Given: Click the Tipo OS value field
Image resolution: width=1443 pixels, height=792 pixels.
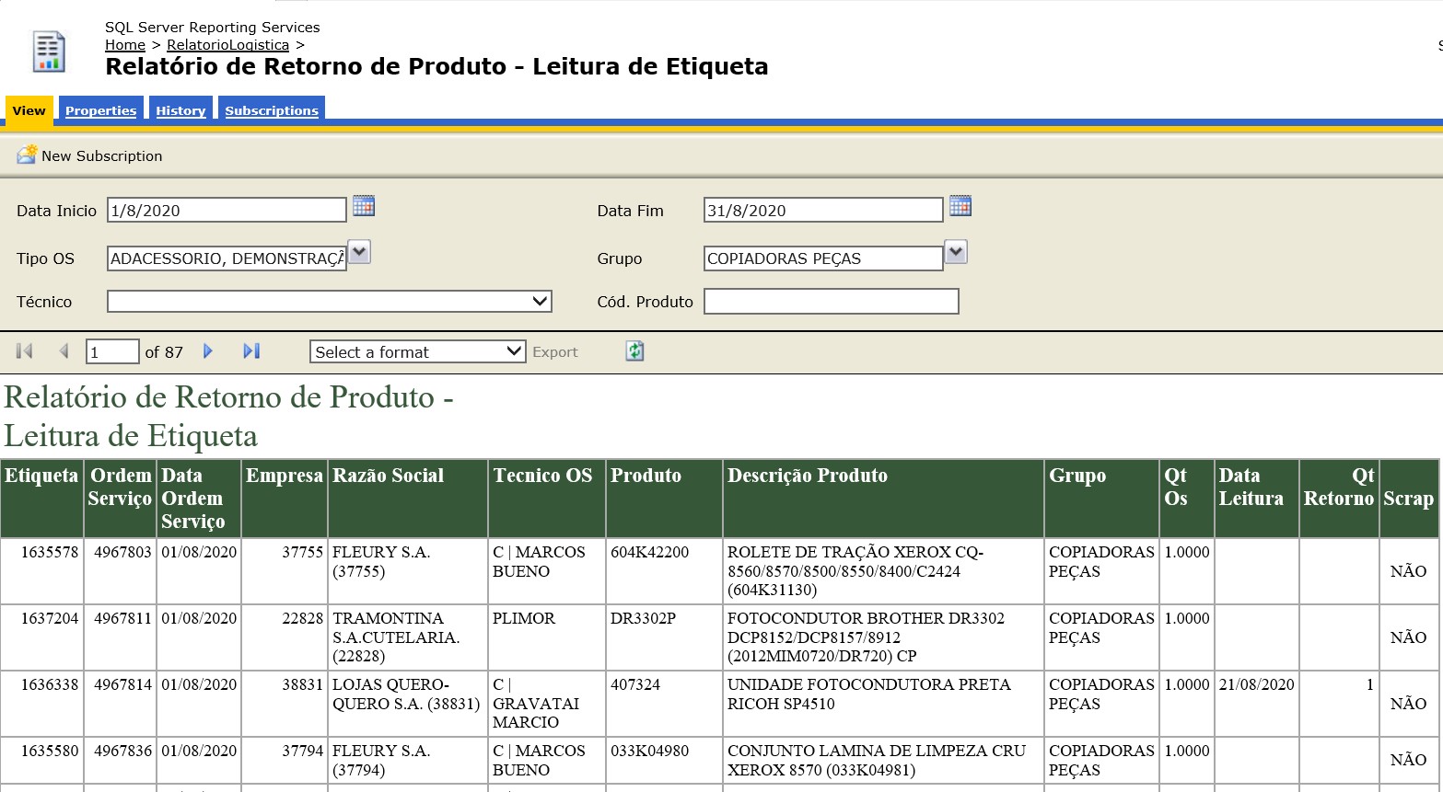Looking at the screenshot, I should tap(227, 258).
